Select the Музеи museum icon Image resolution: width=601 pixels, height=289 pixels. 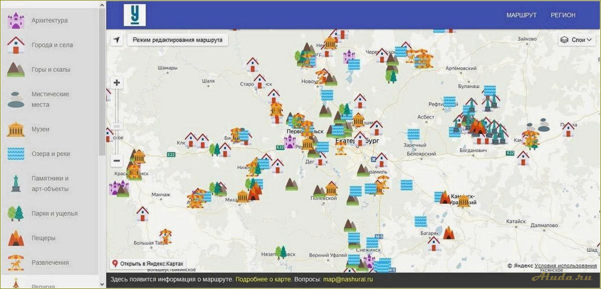click(x=16, y=129)
